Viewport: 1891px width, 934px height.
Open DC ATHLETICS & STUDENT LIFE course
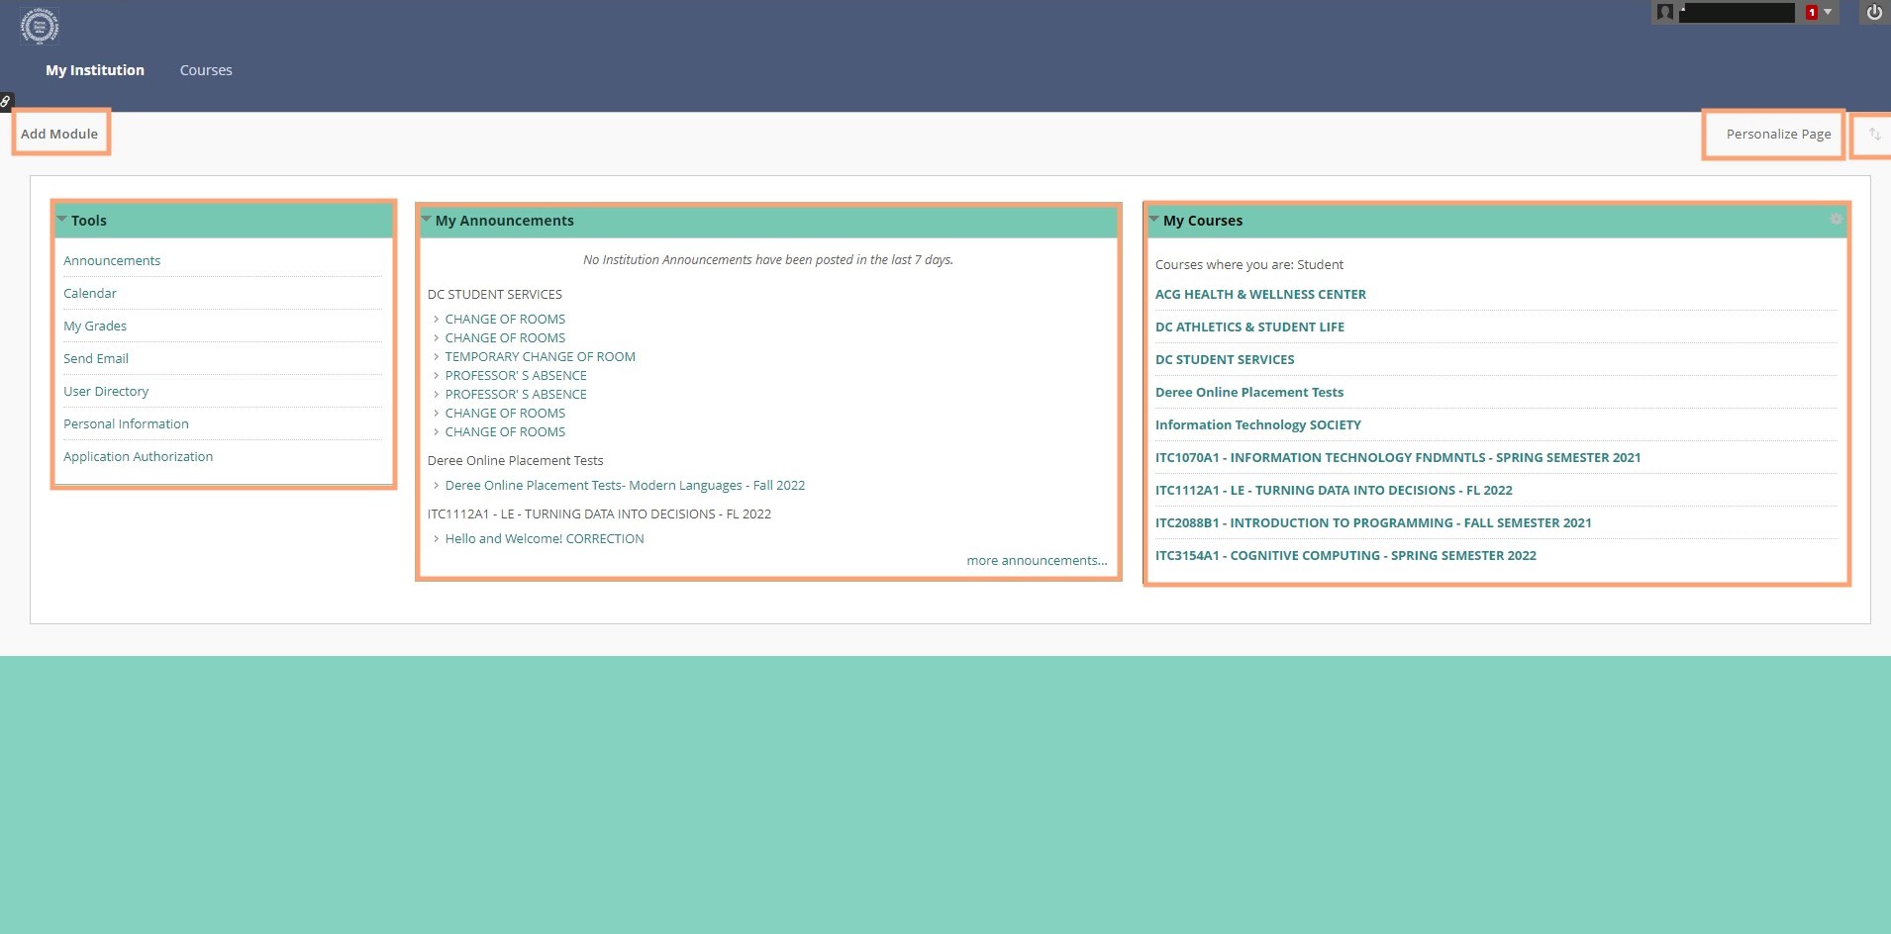1249,327
